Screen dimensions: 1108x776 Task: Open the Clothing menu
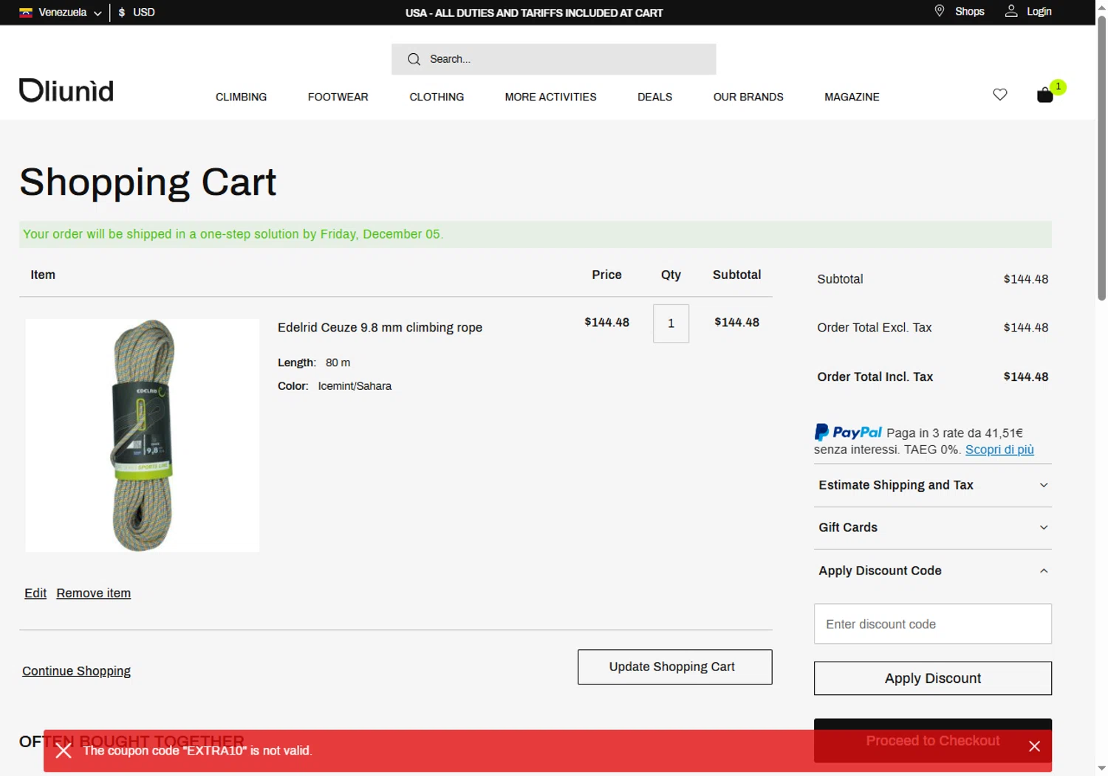point(437,97)
